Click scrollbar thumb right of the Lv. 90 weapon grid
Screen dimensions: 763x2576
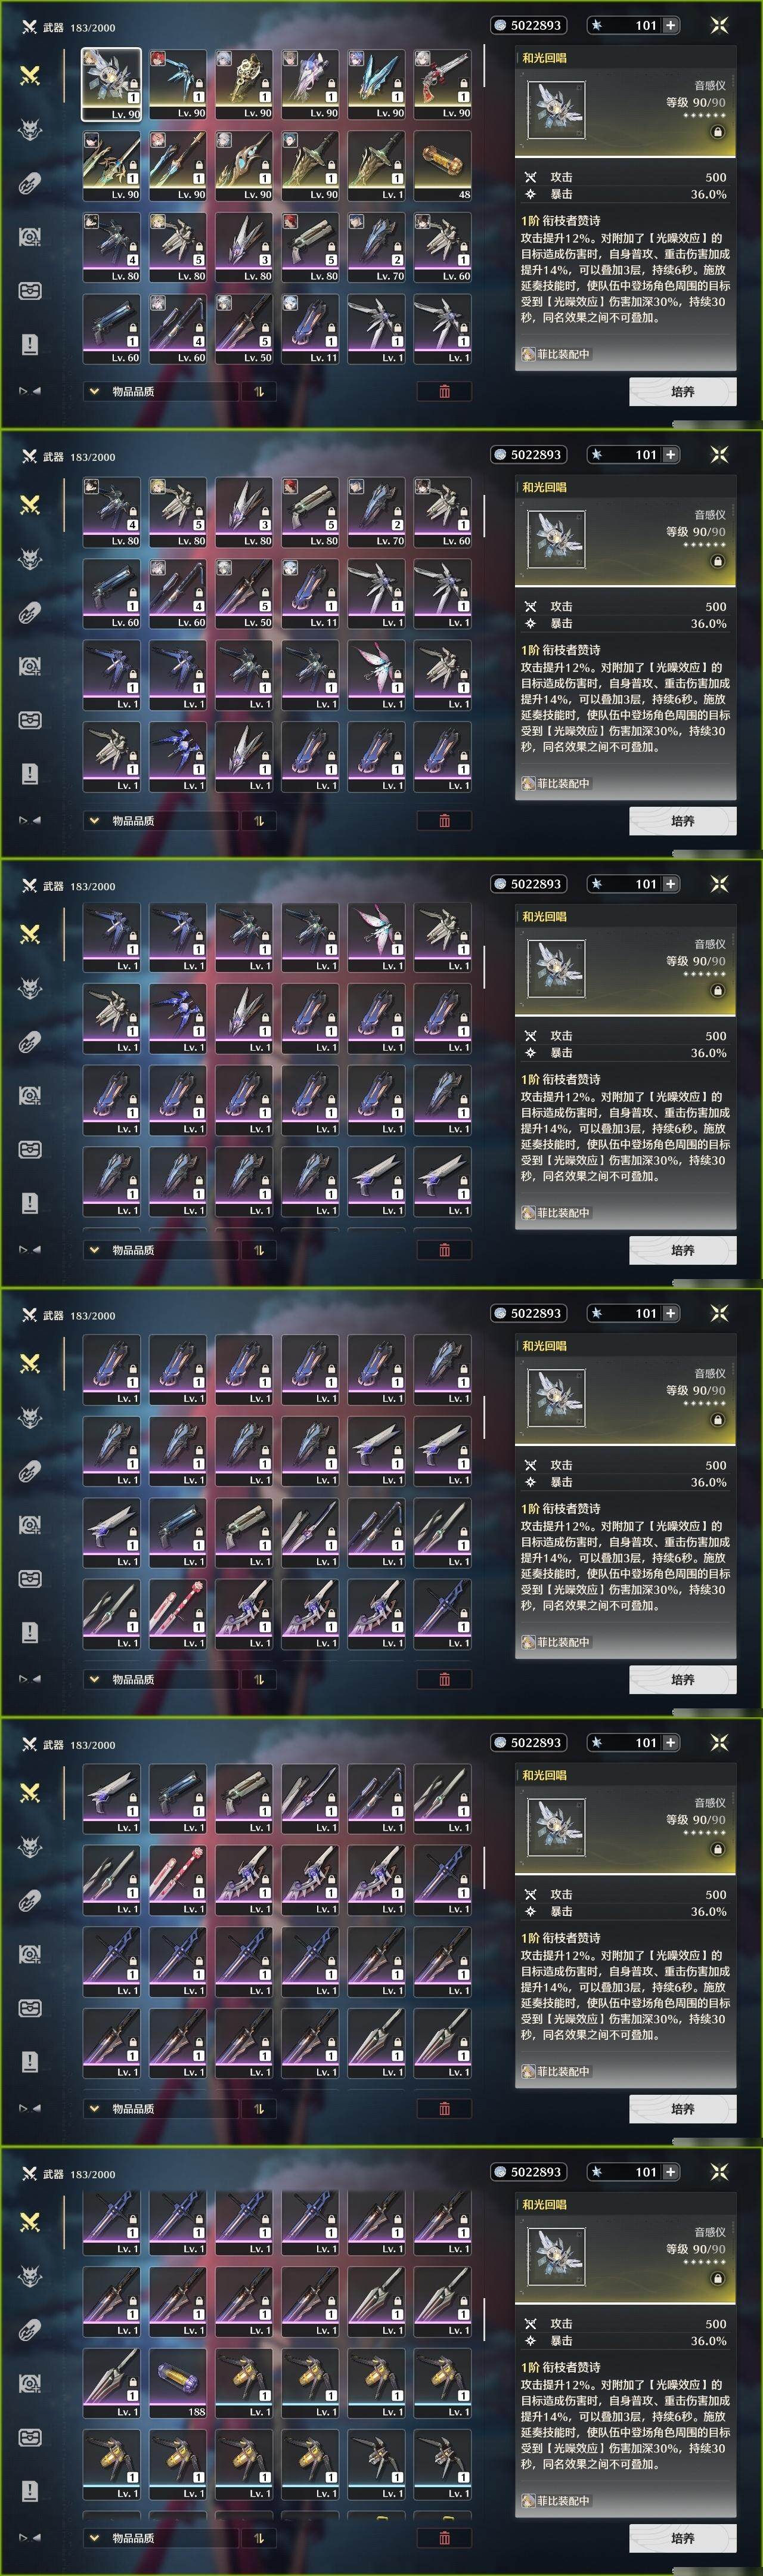point(484,65)
